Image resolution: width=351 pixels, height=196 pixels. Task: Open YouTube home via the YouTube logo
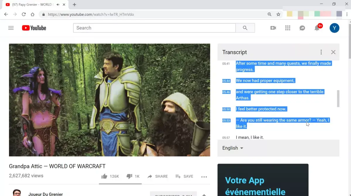pyautogui.click(x=34, y=28)
